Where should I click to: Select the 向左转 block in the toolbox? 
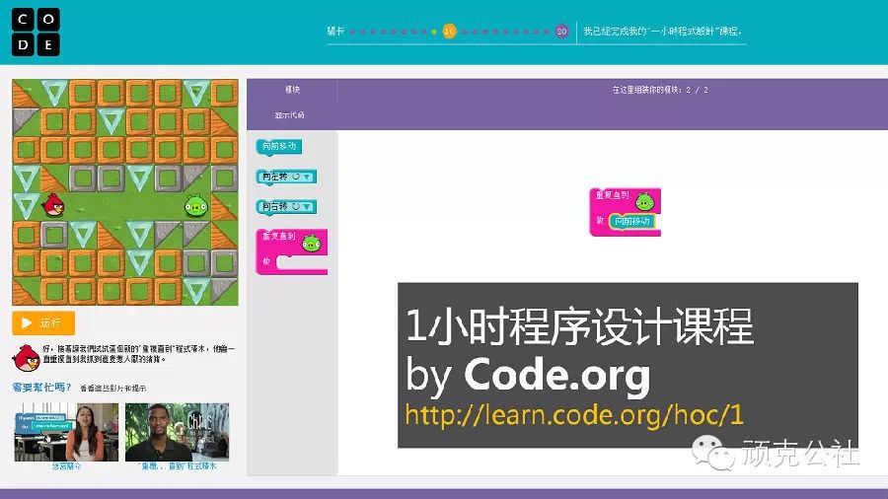[286, 177]
